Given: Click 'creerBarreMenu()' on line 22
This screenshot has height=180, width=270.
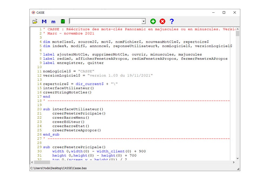Looking at the screenshot, I should pos(70,118).
